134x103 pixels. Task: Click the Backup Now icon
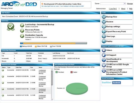coord(104,17)
